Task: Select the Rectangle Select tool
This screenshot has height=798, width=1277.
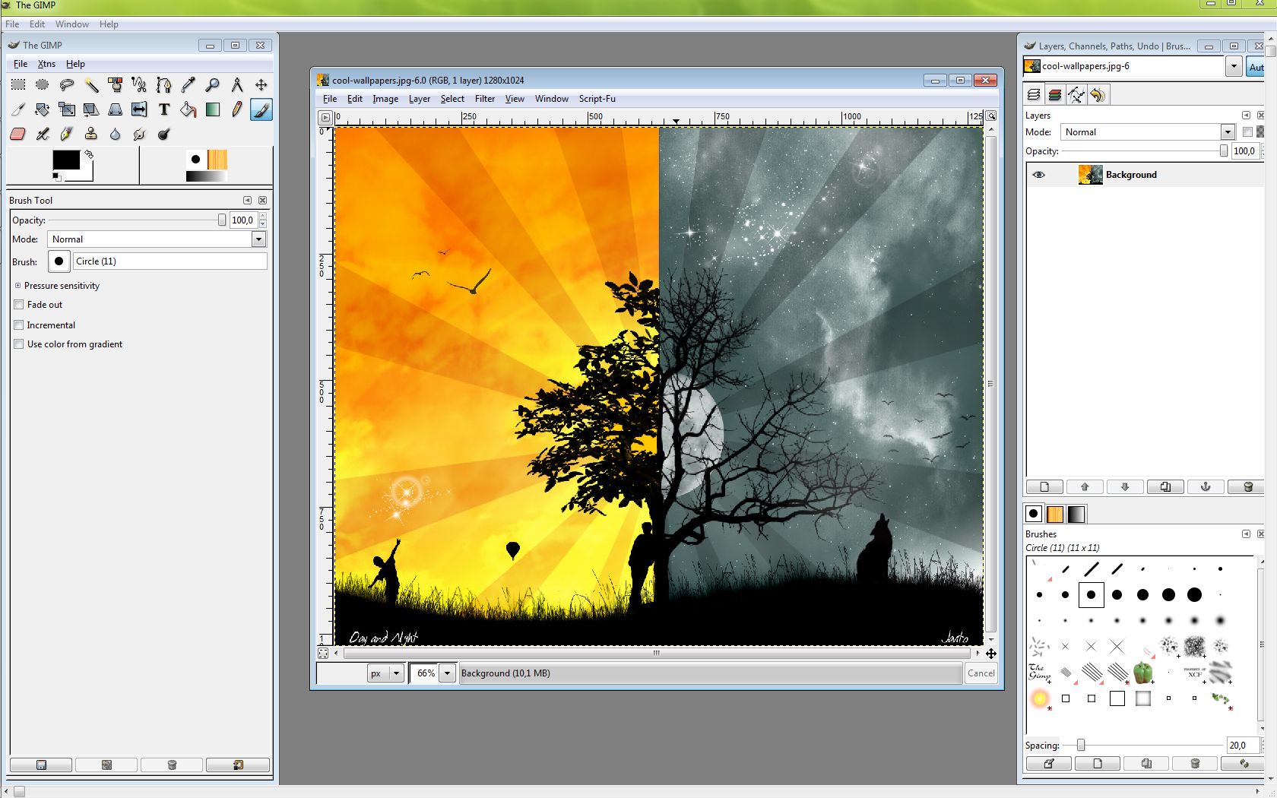Action: click(18, 85)
